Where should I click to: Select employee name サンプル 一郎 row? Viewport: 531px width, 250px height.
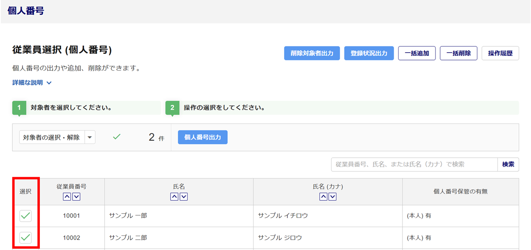[x=128, y=216]
